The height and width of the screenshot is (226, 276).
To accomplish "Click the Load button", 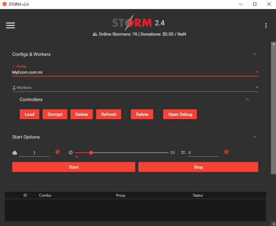I will (30, 114).
